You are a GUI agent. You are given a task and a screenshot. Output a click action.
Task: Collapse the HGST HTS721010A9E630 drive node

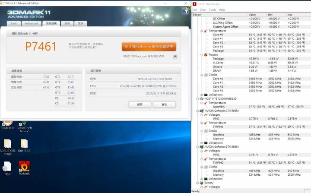point(197,99)
